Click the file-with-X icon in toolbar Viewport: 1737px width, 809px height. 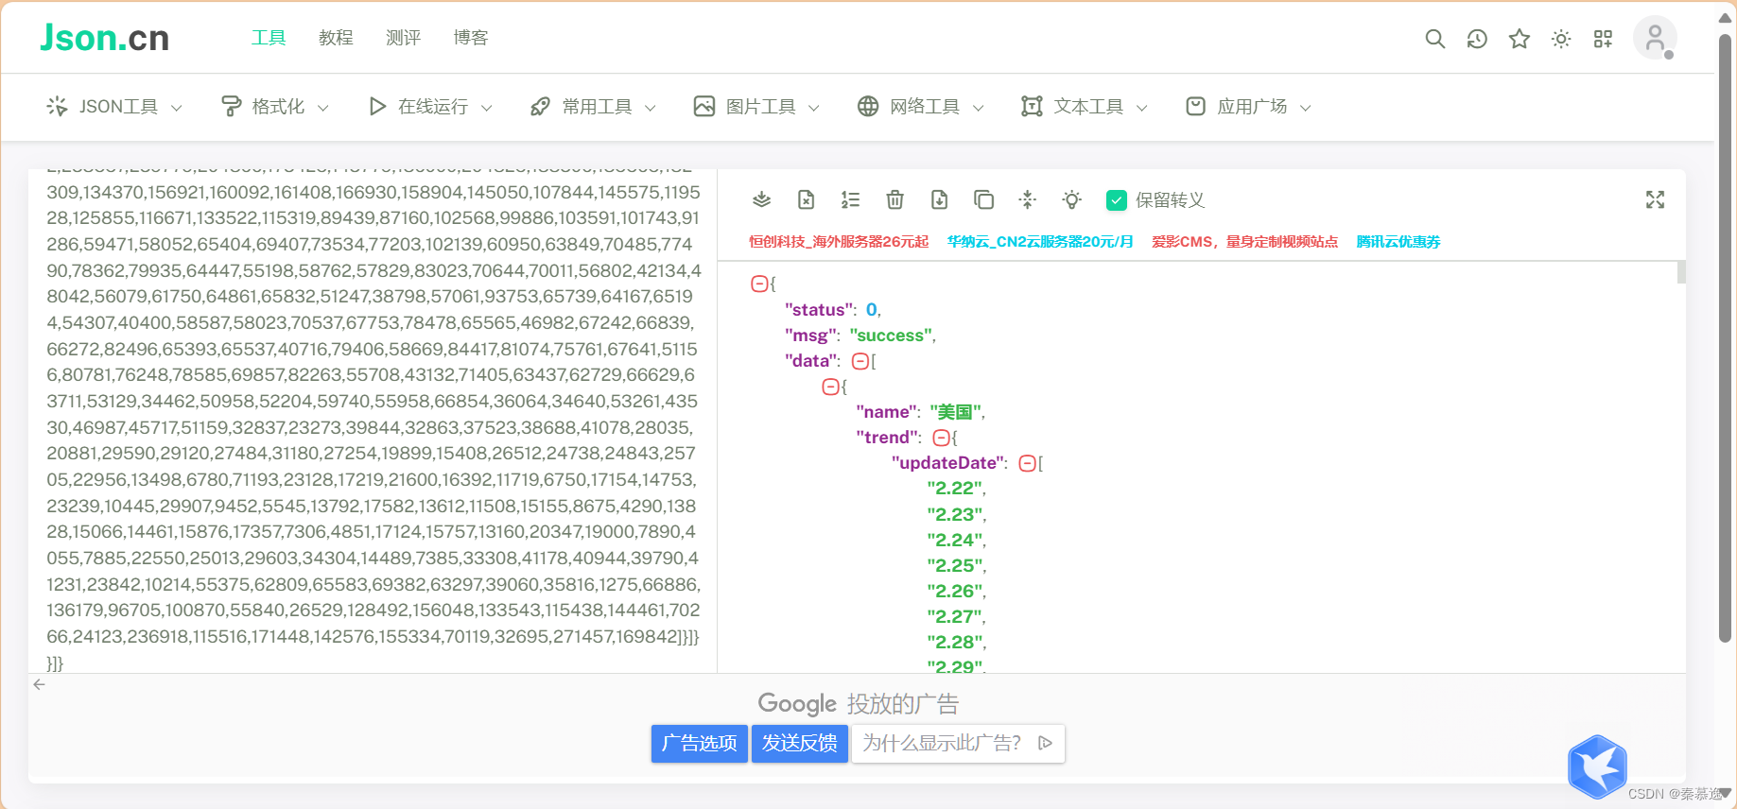click(806, 199)
